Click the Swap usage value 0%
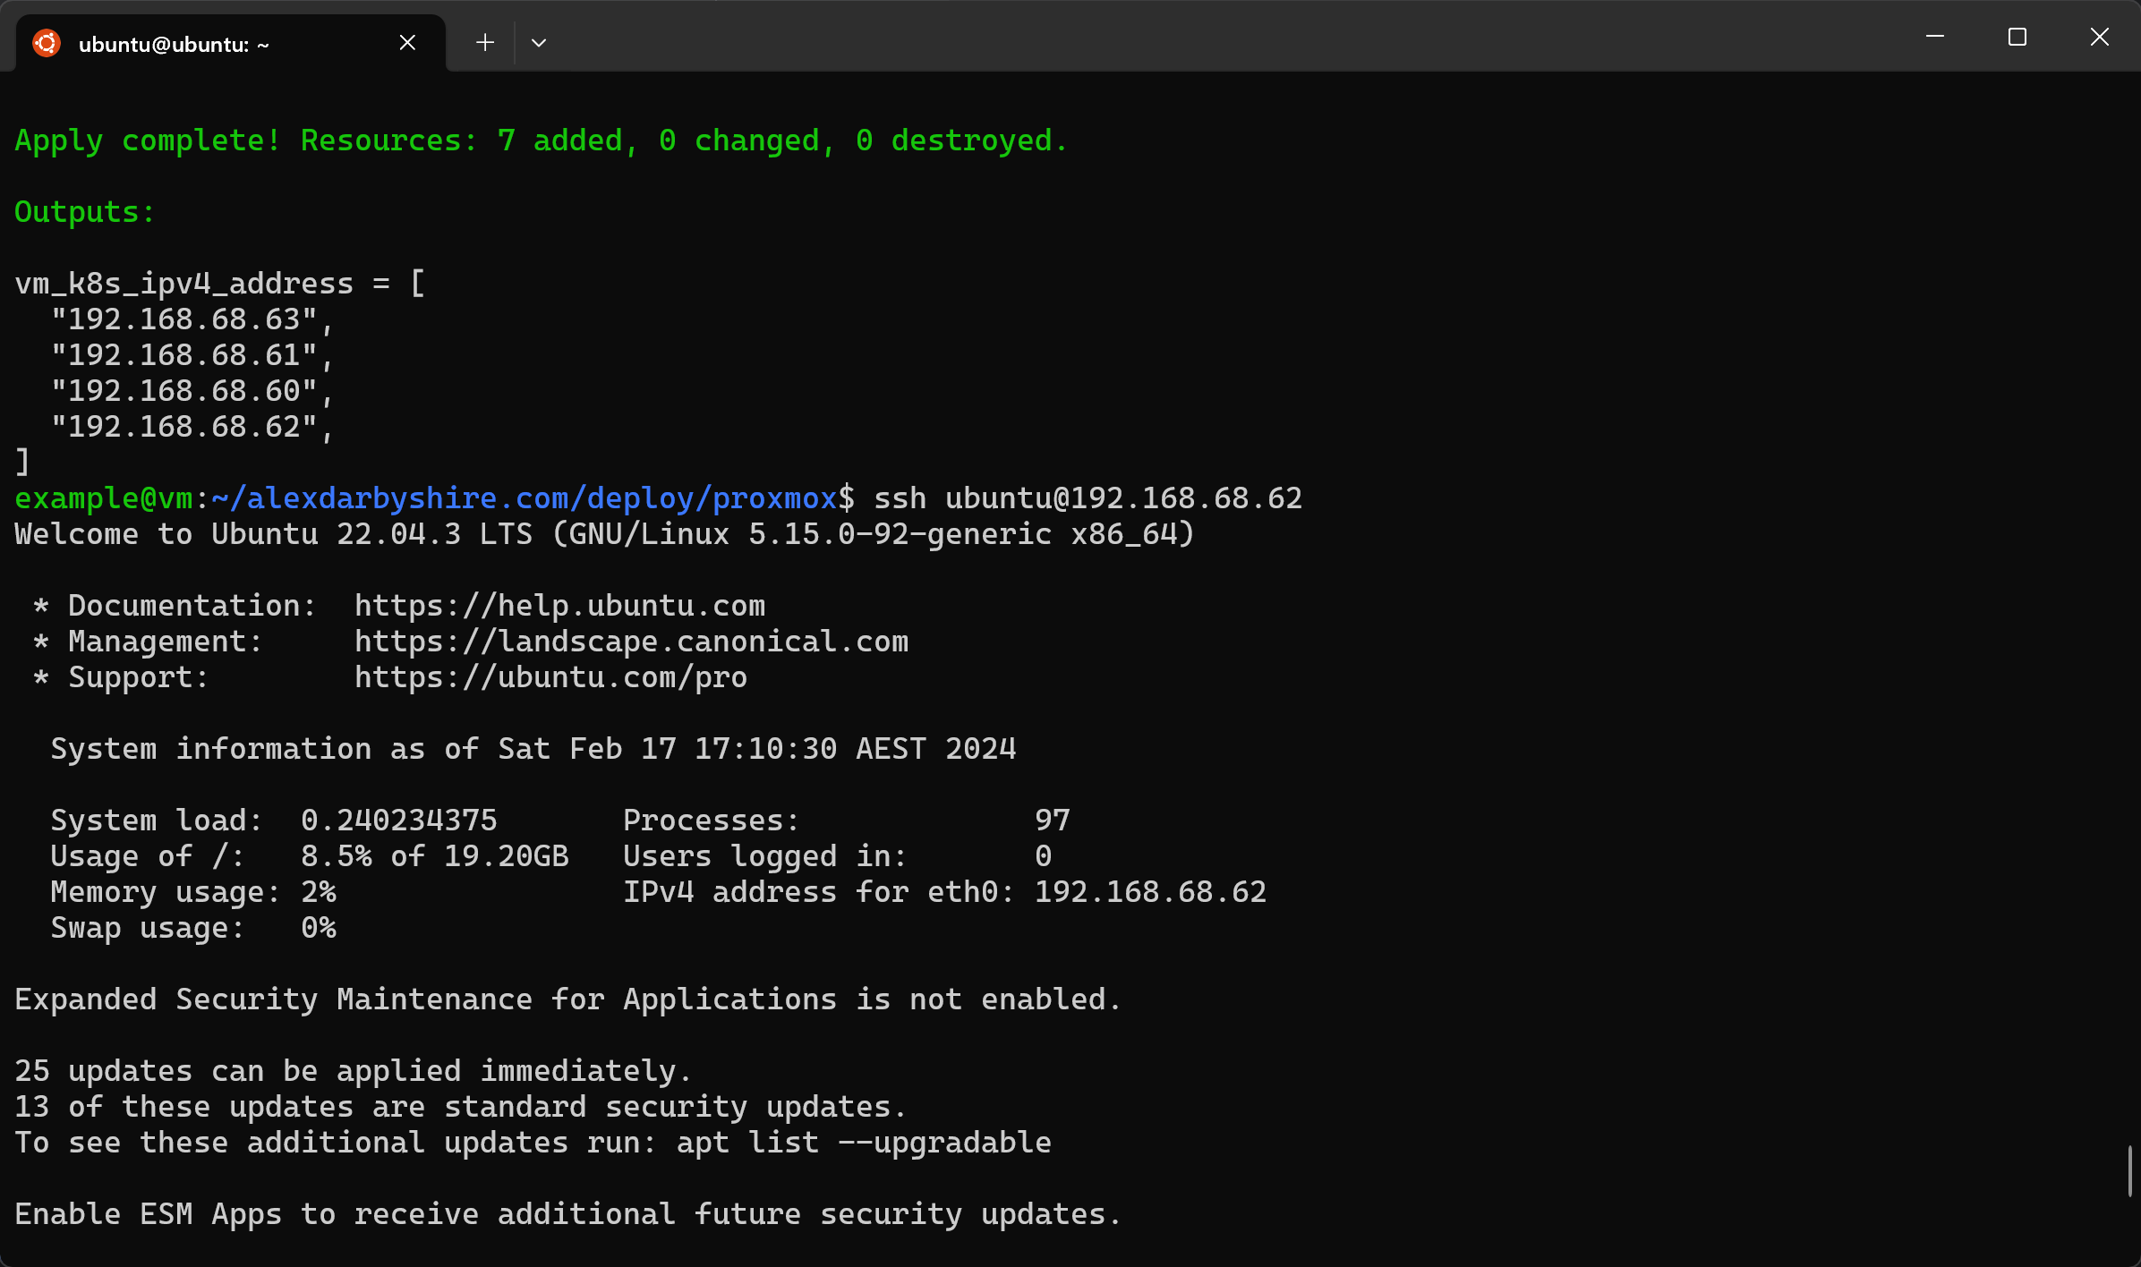This screenshot has width=2141, height=1267. click(x=319, y=928)
